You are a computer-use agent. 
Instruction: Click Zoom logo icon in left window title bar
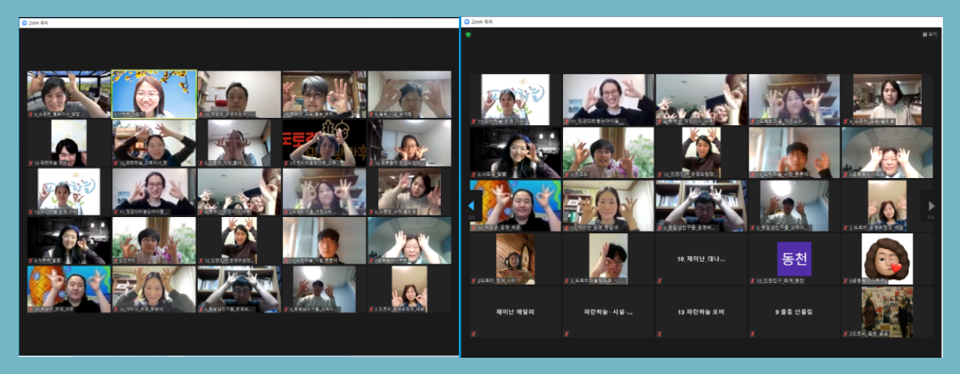click(24, 23)
